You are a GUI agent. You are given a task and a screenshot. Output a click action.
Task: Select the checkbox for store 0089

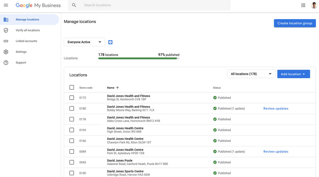tap(72, 152)
